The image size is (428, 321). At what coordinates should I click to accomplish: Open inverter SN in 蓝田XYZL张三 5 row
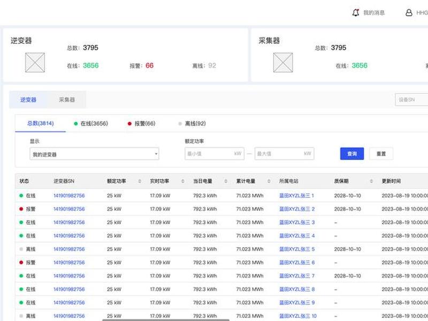coord(69,249)
